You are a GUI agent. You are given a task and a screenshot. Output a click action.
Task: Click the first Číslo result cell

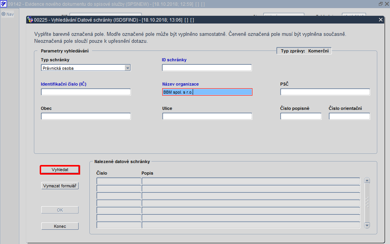pyautogui.click(x=119, y=181)
